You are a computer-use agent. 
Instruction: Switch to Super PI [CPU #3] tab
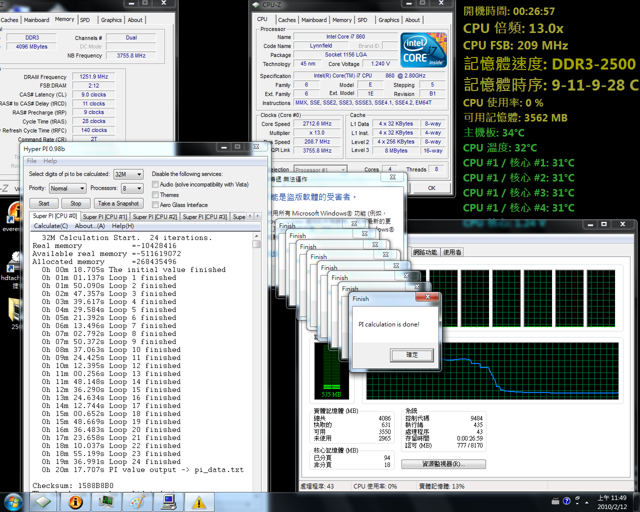[205, 217]
